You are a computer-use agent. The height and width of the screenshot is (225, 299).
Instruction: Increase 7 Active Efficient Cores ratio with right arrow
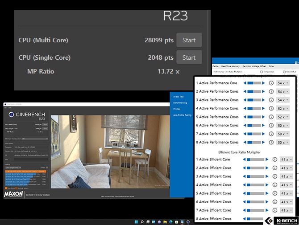[x=267, y=210]
